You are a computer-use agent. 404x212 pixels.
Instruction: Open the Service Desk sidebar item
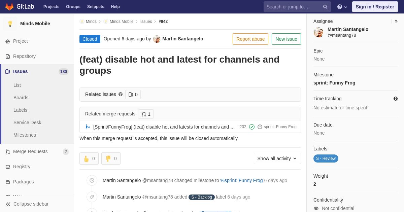27,122
